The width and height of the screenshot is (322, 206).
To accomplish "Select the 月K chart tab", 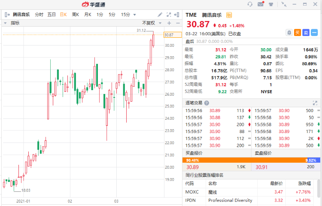I will pyautogui.click(x=88, y=15).
